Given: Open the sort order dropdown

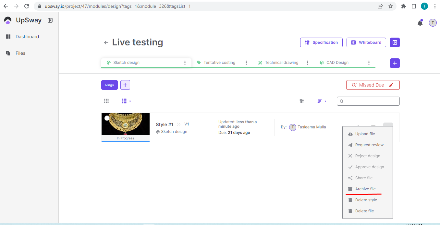Looking at the screenshot, I should click(x=322, y=101).
